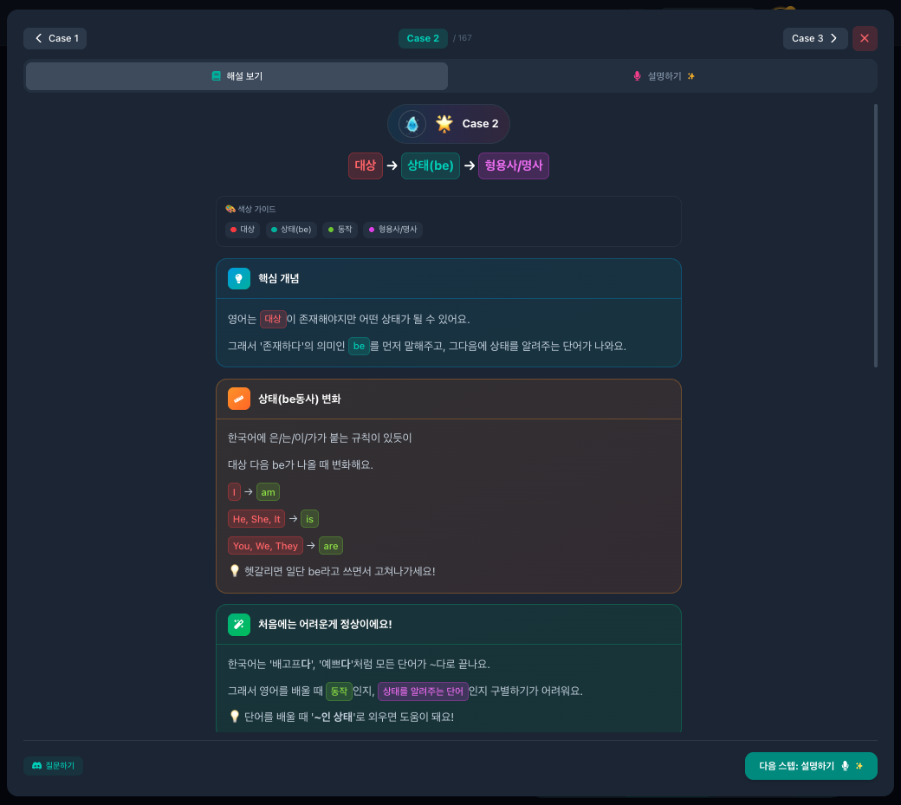
Task: Click the red 'I' subject tag
Action: pos(235,492)
